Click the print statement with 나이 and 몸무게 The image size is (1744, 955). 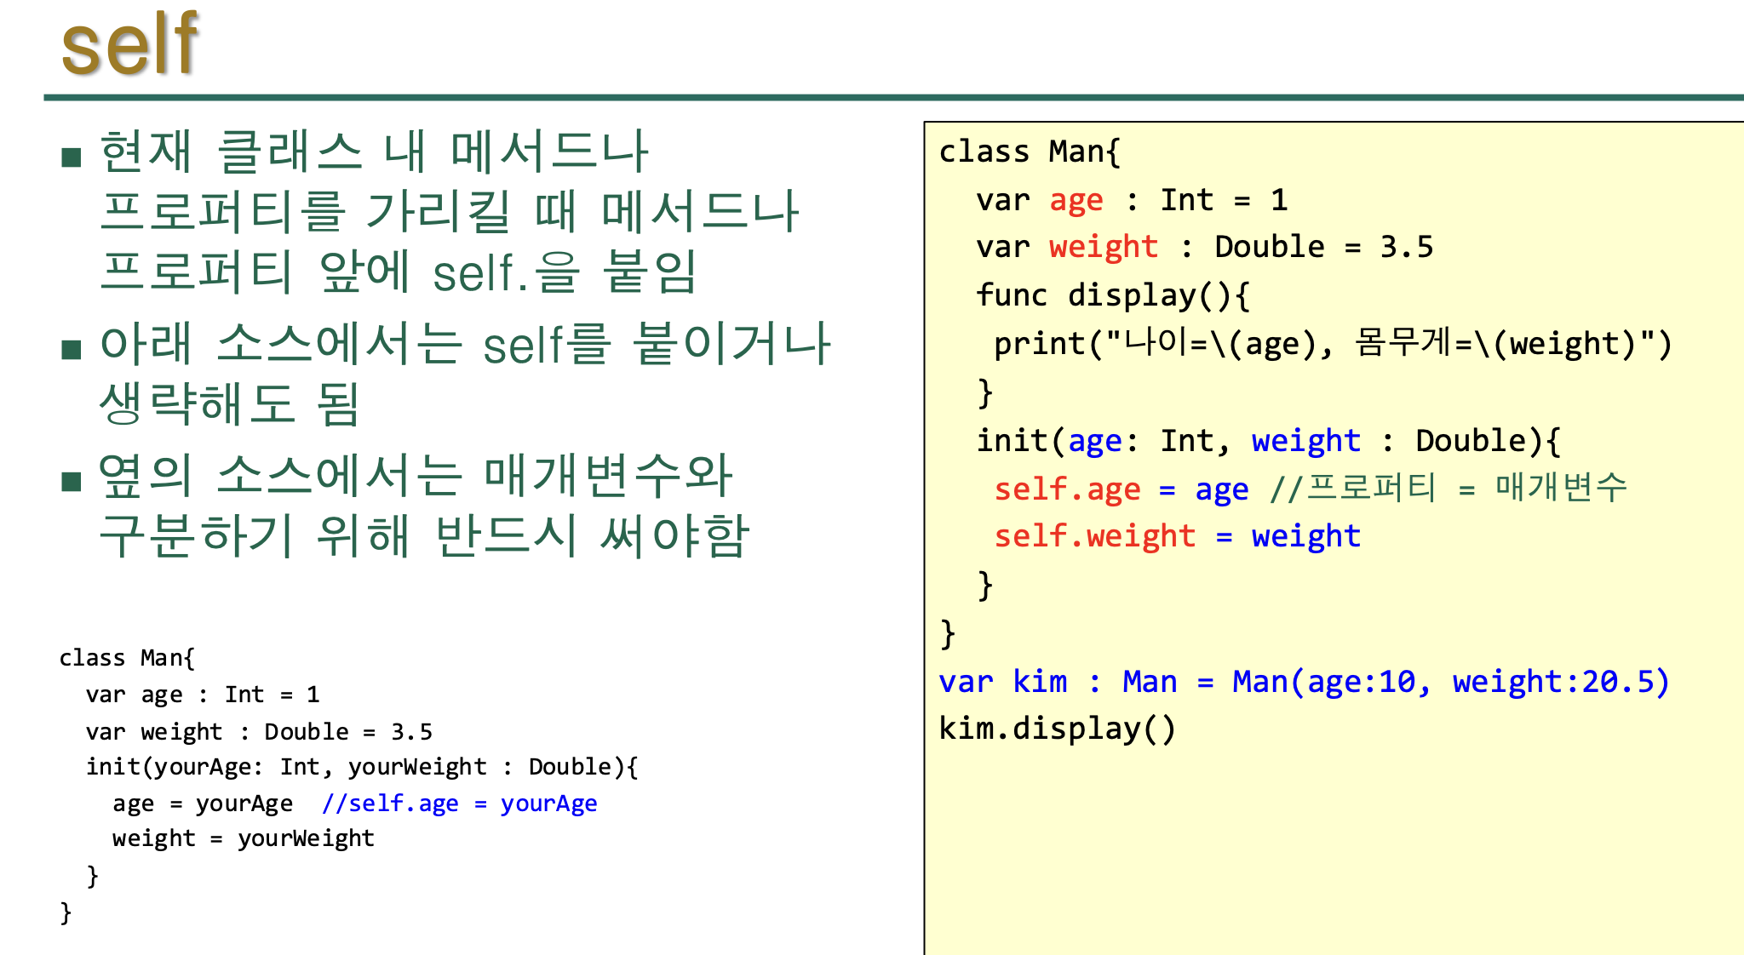tap(1333, 344)
